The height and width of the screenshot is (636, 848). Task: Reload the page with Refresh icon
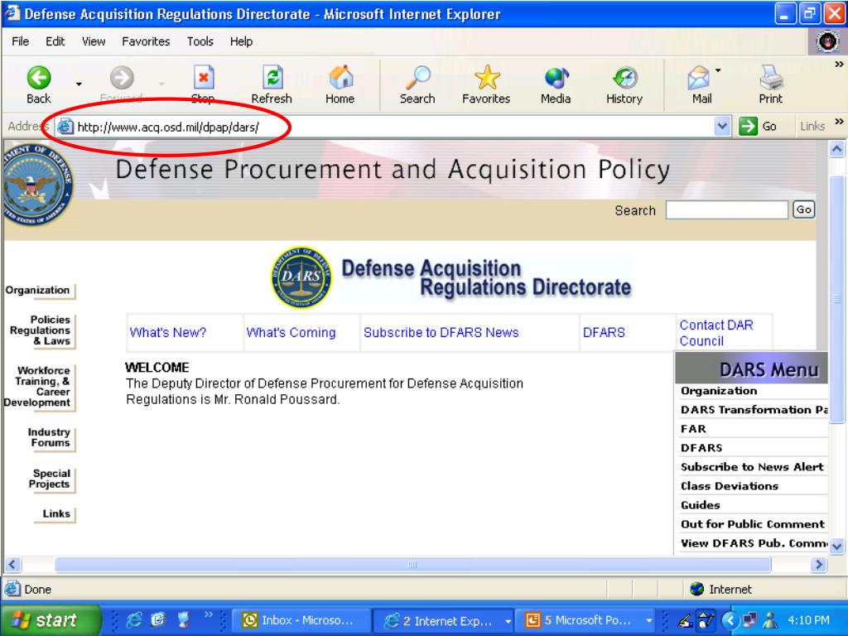click(272, 78)
